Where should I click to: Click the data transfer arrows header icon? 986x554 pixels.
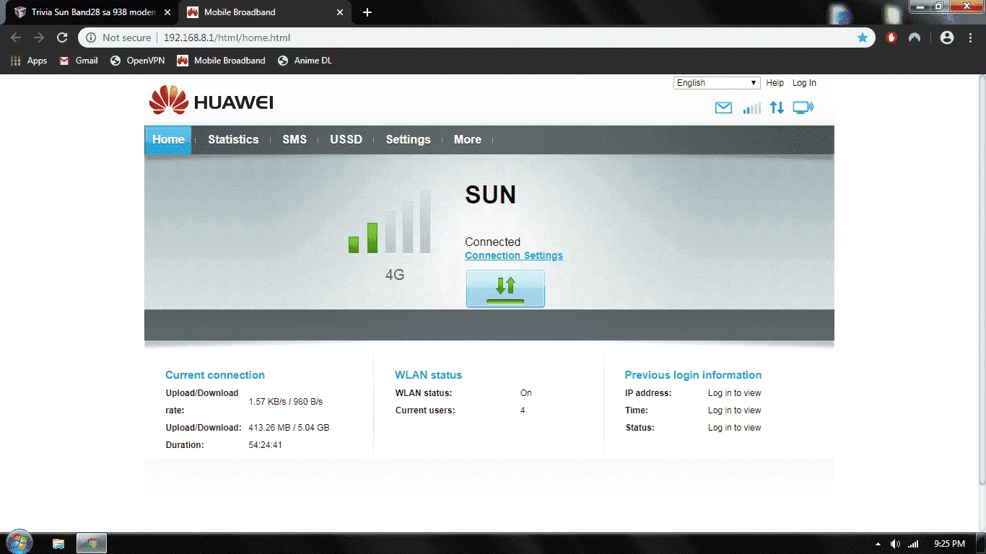[777, 108]
